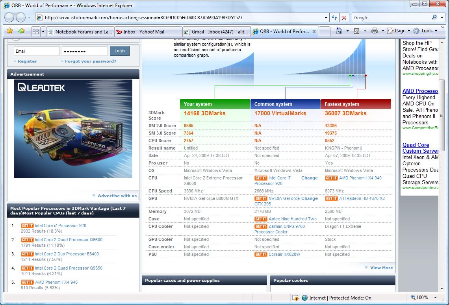The width and height of the screenshot is (449, 305).
Task: Change the common system CPU
Action: pyautogui.click(x=310, y=178)
